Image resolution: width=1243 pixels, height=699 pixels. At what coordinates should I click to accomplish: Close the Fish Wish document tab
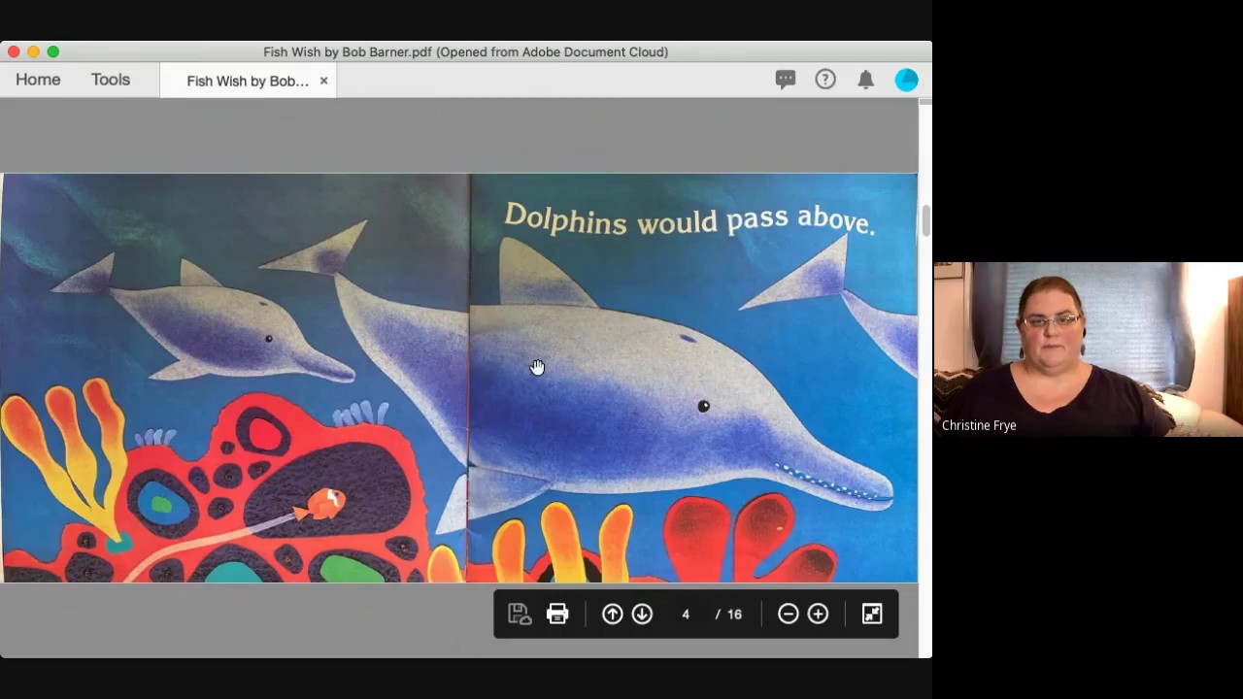coord(323,81)
